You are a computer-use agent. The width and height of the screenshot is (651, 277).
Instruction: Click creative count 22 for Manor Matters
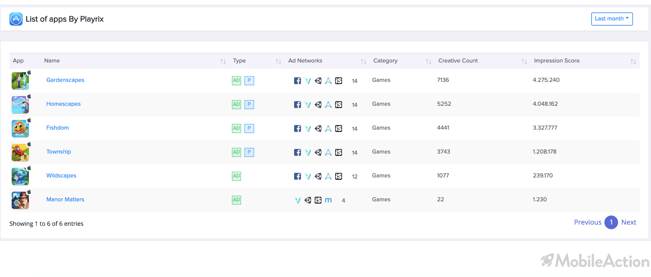(440, 200)
